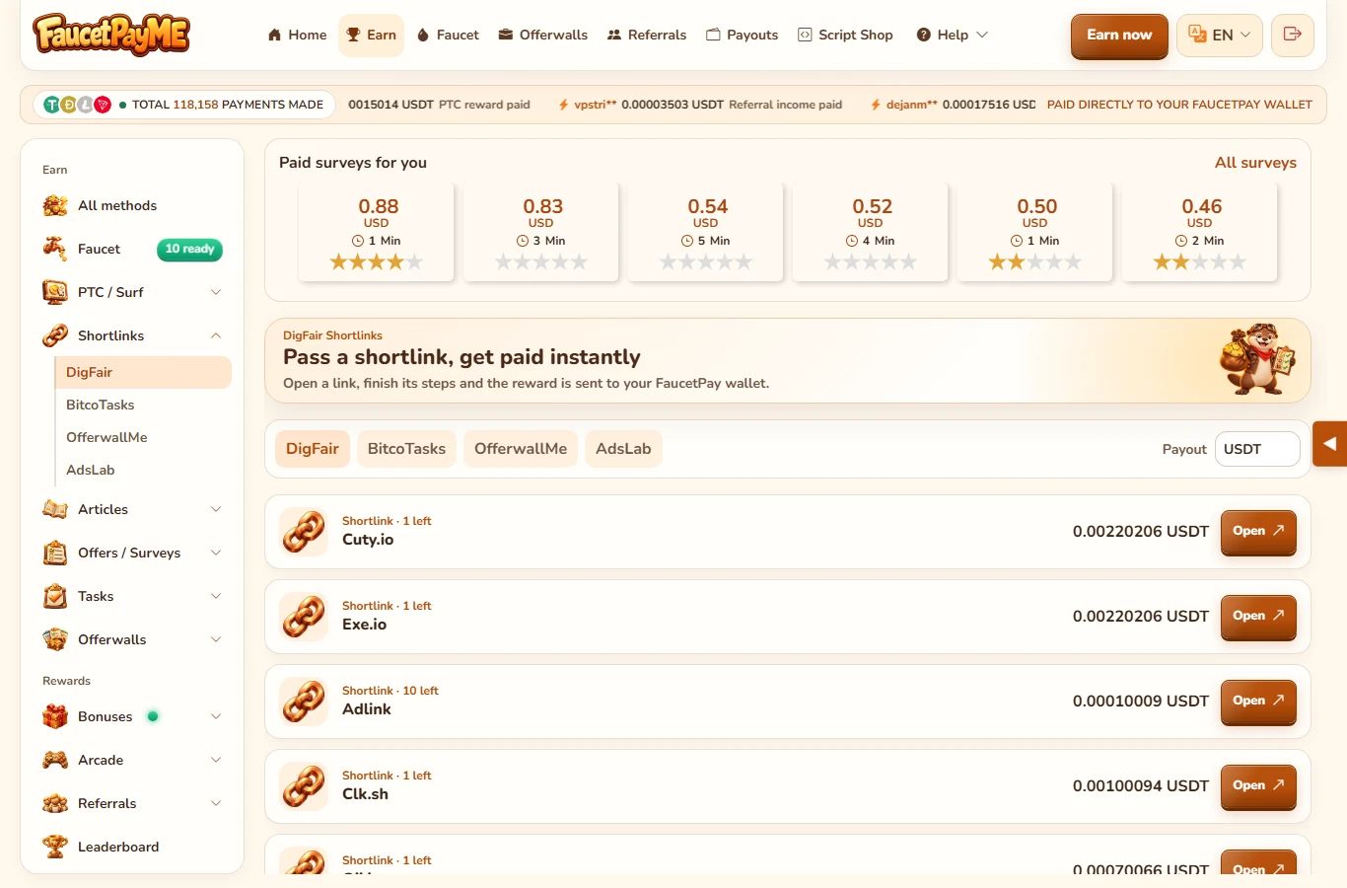Viewport: 1347px width, 888px height.
Task: Select the DigFair tab
Action: 313,449
